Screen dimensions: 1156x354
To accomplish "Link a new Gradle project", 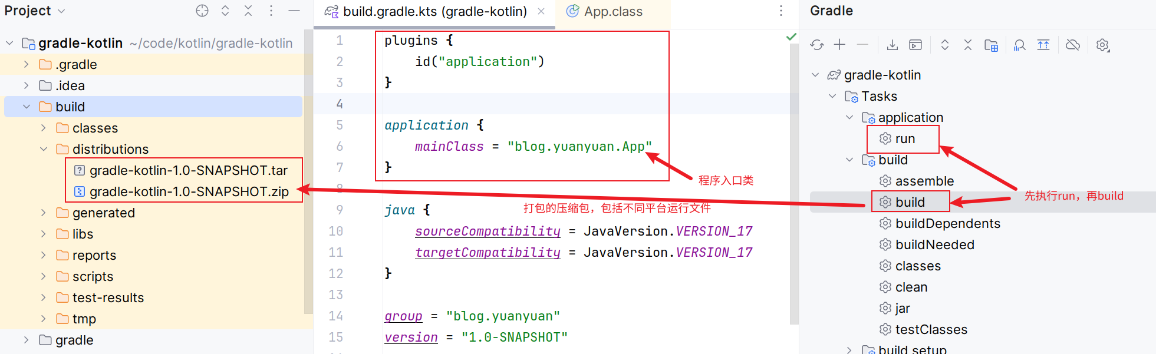I will click(x=839, y=45).
